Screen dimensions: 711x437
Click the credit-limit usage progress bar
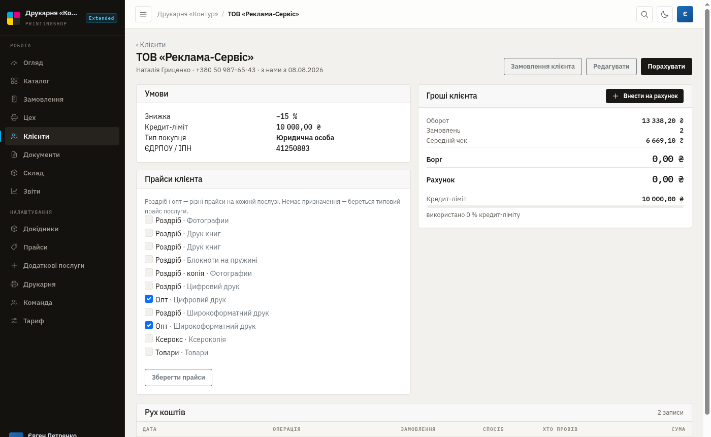[555, 207]
